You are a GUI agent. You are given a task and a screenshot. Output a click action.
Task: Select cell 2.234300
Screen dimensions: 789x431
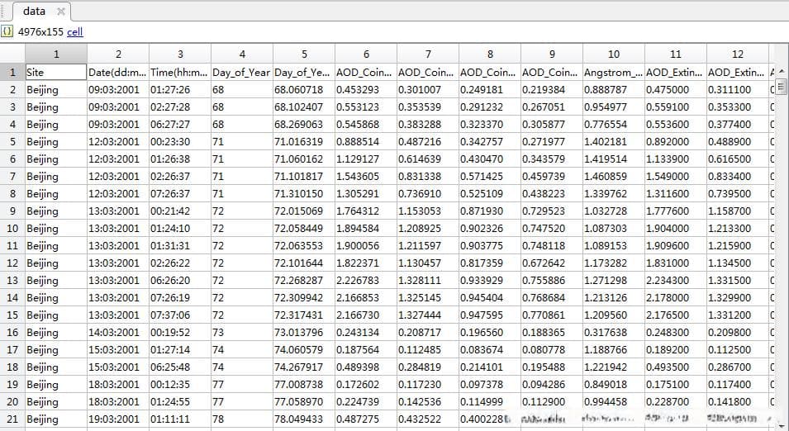click(675, 280)
